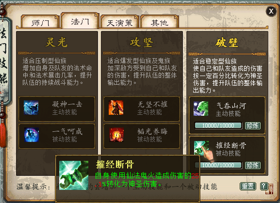Switch to the 师门 tab
Image resolution: width=280 pixels, height=203 pixels.
click(40, 22)
